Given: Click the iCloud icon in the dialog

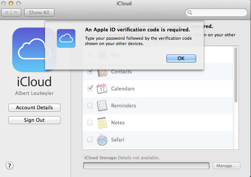Looking at the screenshot, I should (66, 38).
